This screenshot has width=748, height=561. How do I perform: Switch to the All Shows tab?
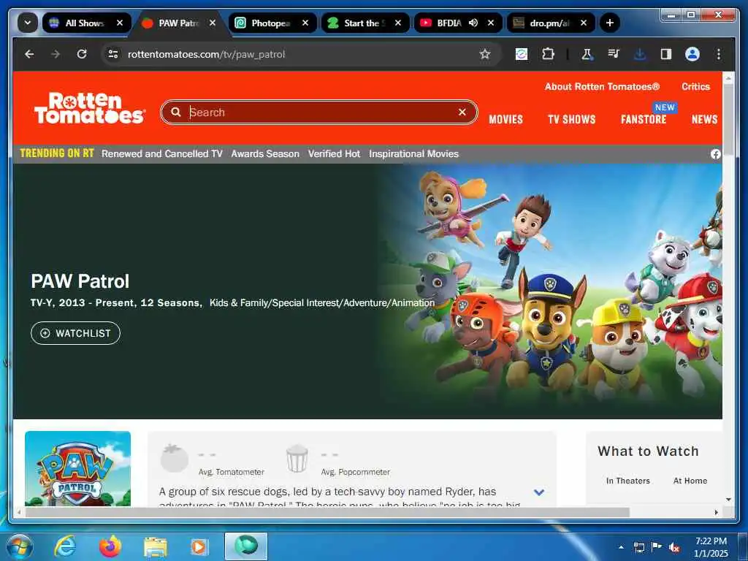point(86,23)
